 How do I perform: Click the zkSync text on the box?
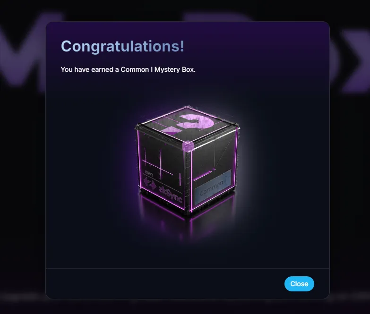(171, 194)
